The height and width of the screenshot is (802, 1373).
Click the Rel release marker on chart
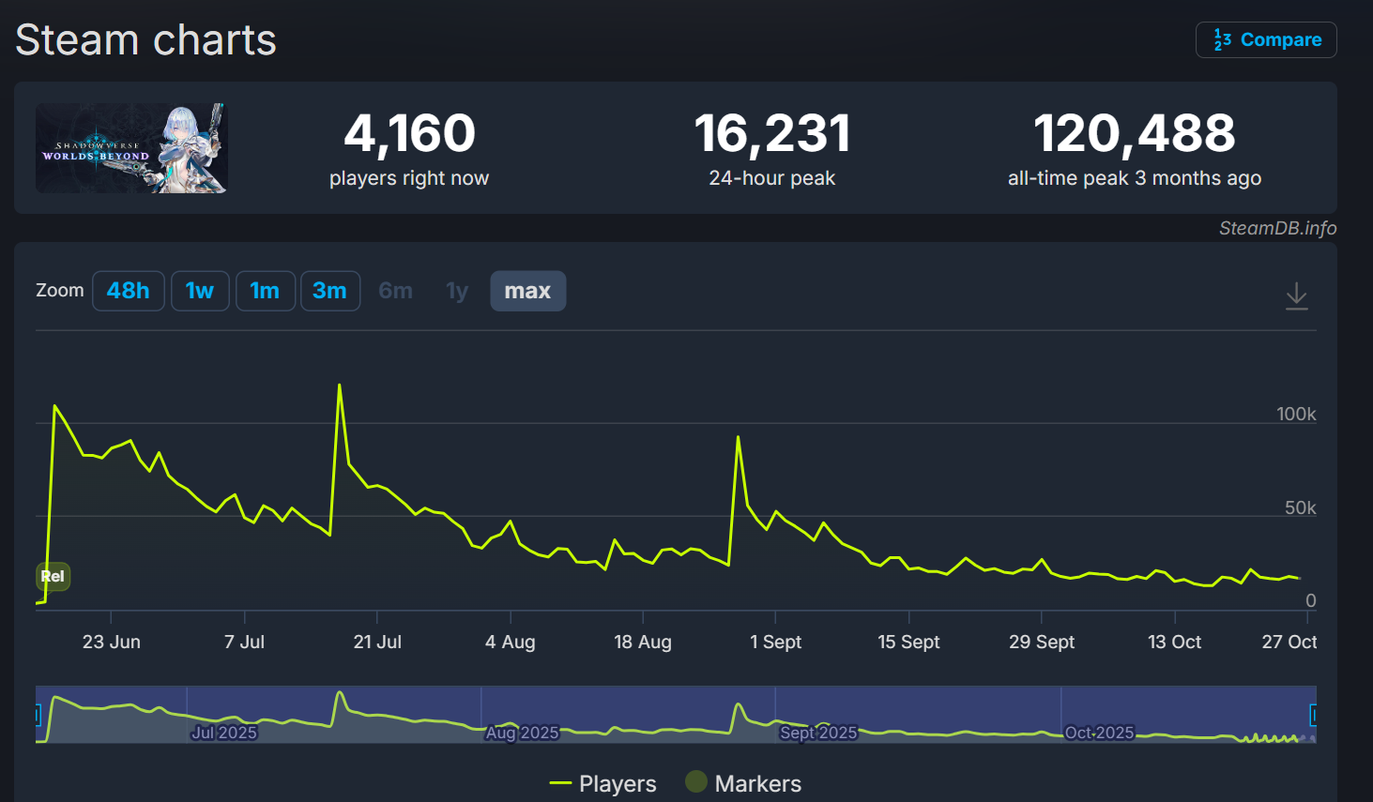53,576
